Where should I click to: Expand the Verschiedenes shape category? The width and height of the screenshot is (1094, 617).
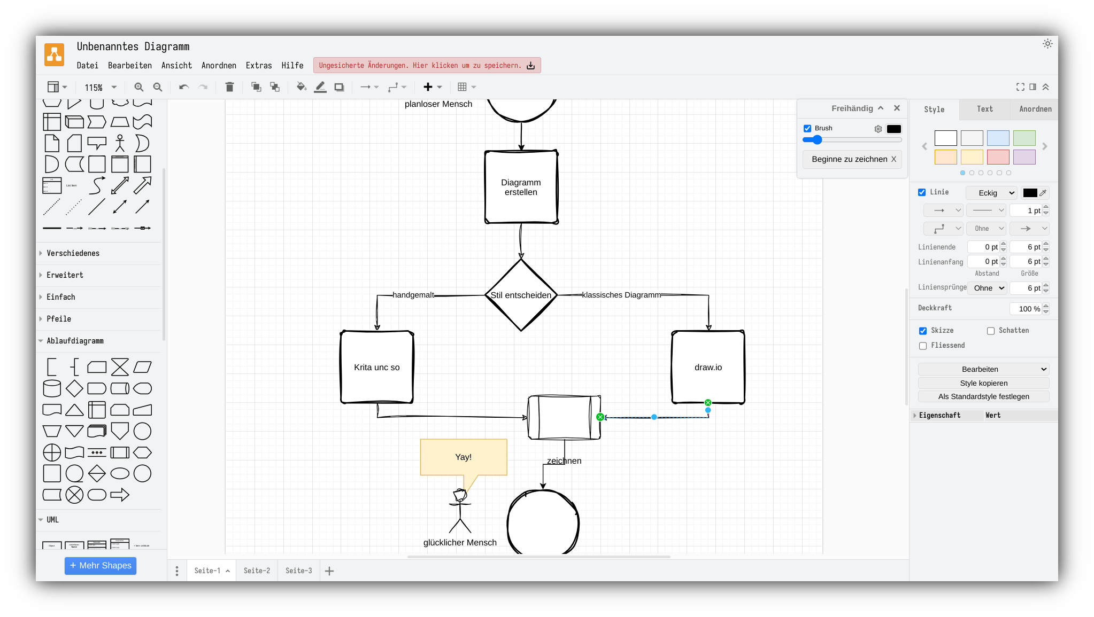pos(73,253)
